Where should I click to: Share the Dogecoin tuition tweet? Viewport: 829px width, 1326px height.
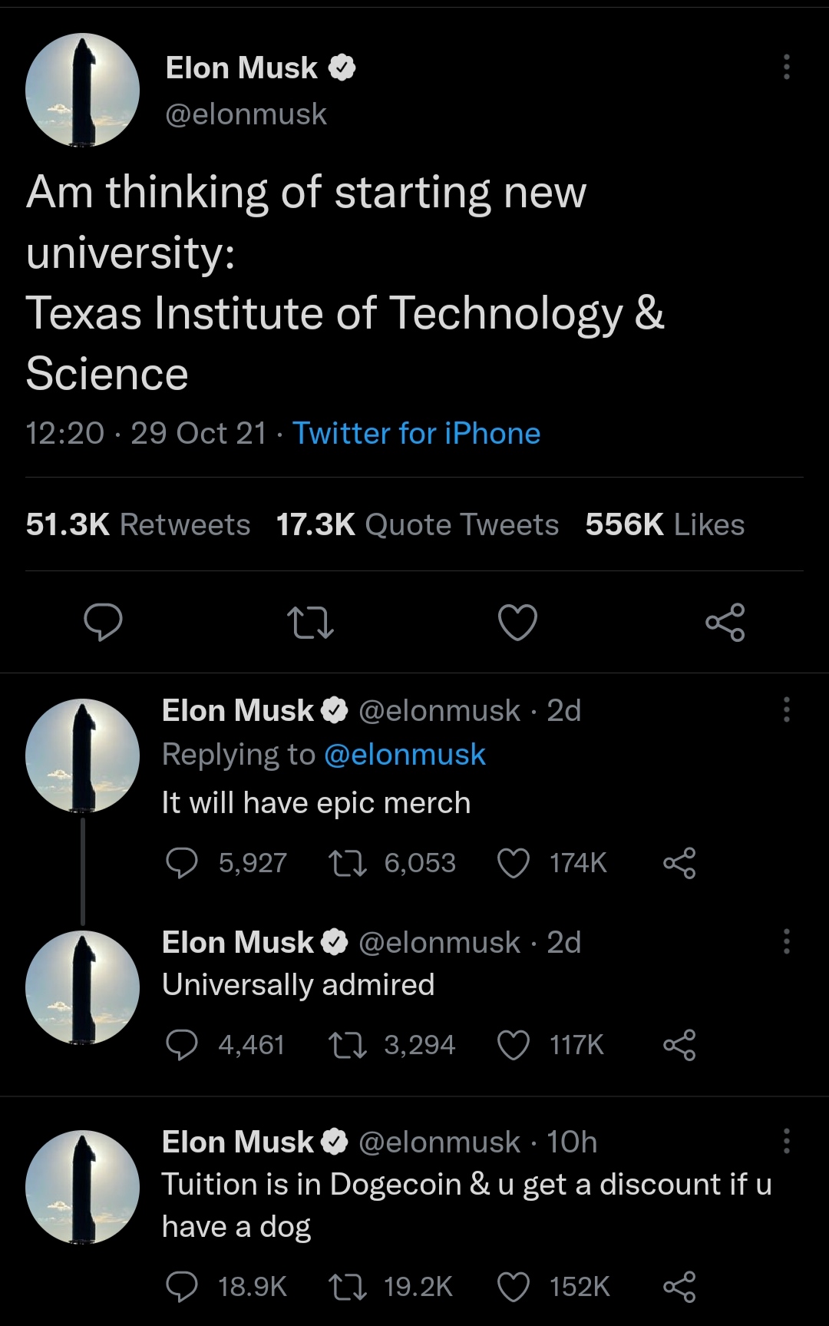pos(679,1287)
